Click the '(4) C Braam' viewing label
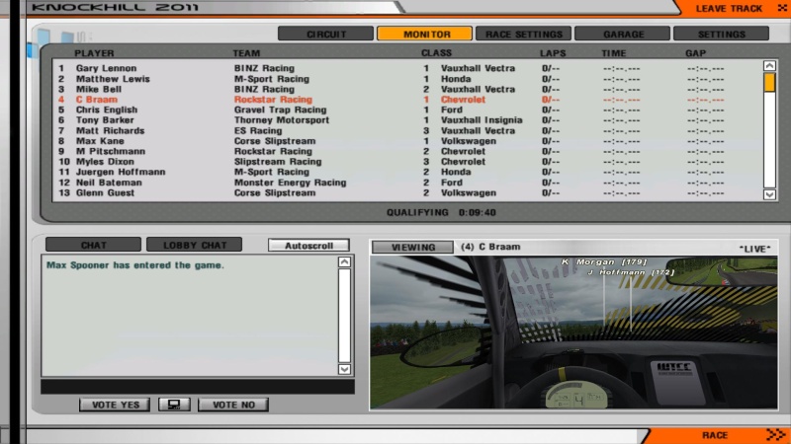The width and height of the screenshot is (791, 444). click(490, 247)
